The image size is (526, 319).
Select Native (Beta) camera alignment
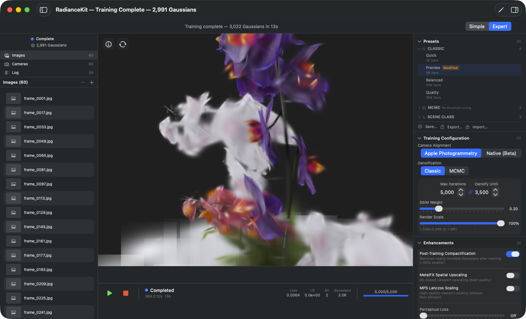501,153
